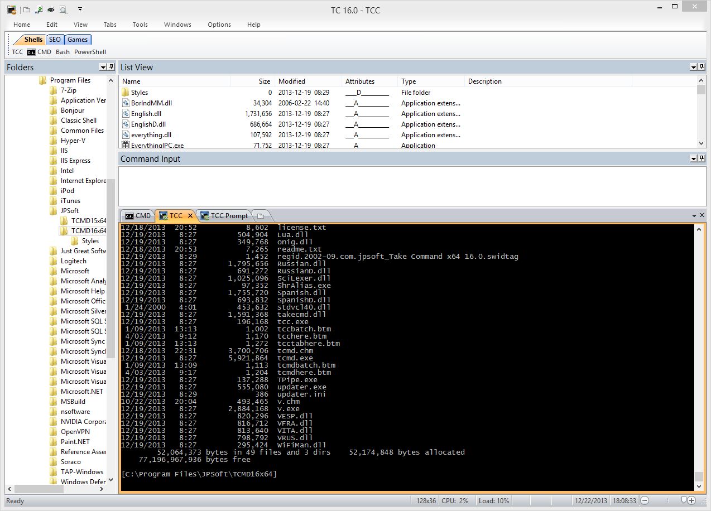711x511 pixels.
Task: Toggle the Command Input panel pin
Action: [x=702, y=158]
